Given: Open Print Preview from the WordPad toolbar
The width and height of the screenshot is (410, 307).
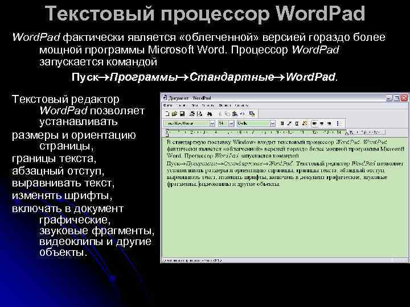Looking at the screenshot, I should [x=200, y=114].
